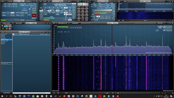Click SAVE WS button
The width and height of the screenshot is (174, 98).
(x=22, y=20)
